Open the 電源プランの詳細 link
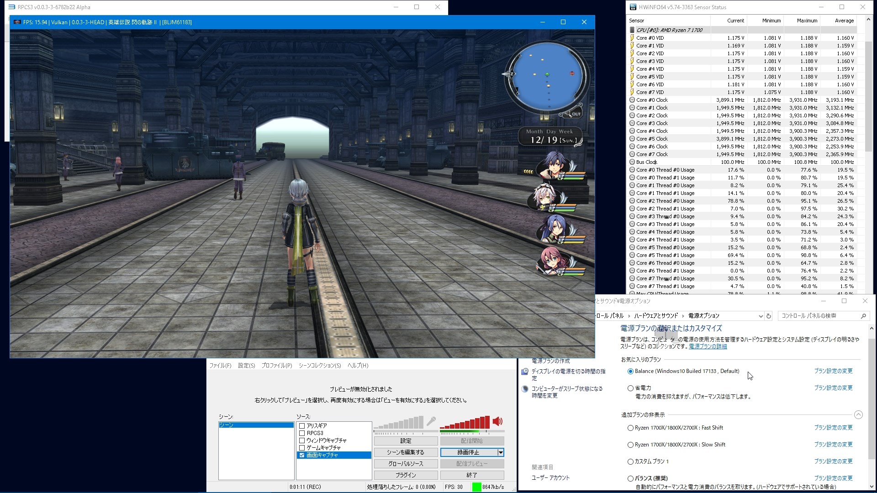 point(708,346)
